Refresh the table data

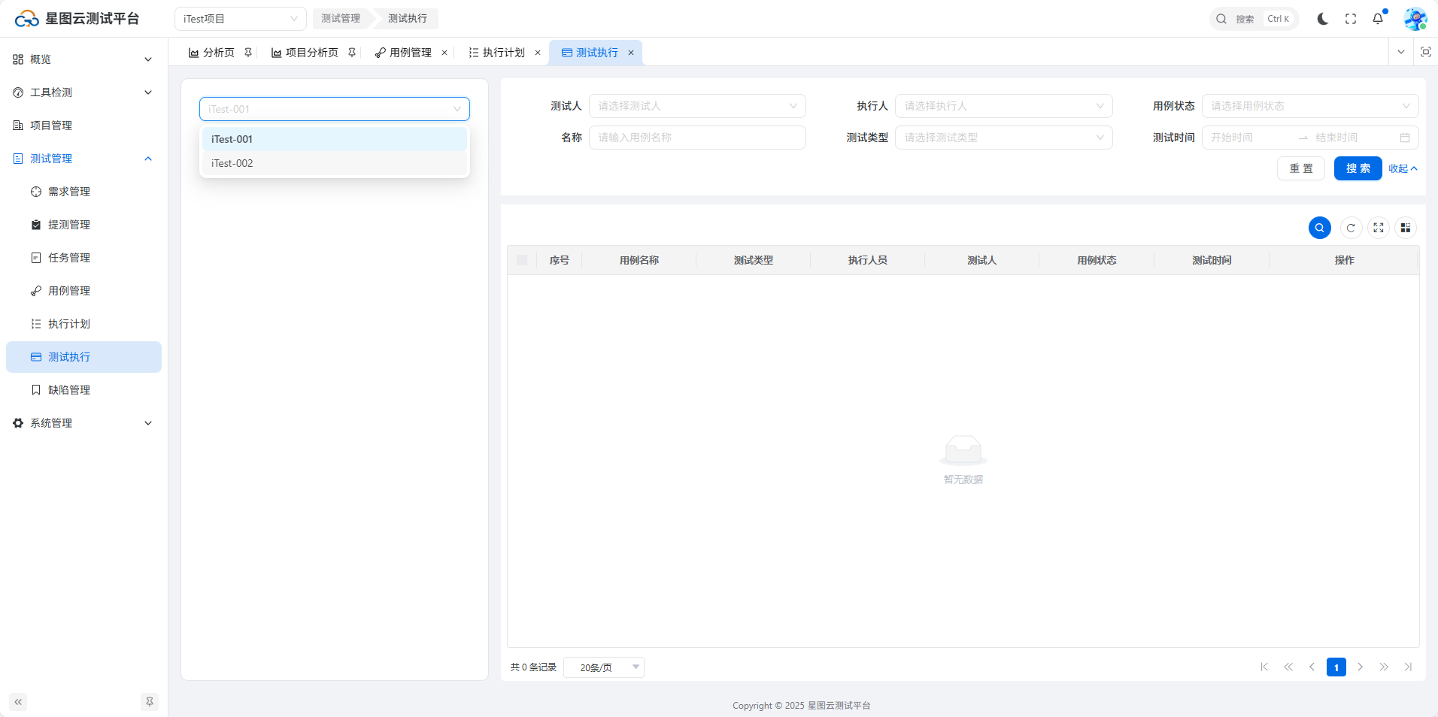point(1351,228)
